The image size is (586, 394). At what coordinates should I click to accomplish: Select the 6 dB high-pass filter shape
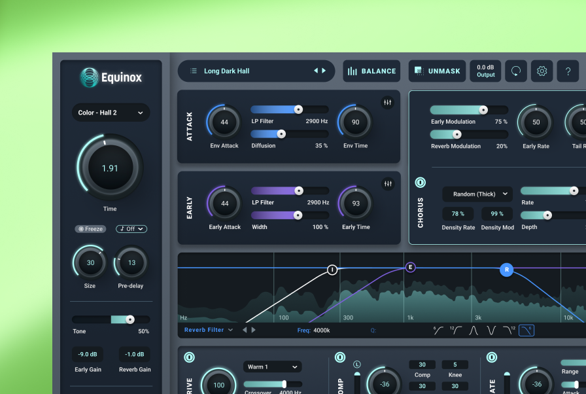[x=438, y=331]
